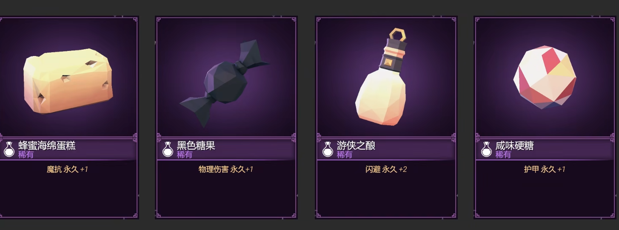Click 稀有 rarity label under 咸味硬糖
Screen dimensions: 619x230
pos(503,155)
